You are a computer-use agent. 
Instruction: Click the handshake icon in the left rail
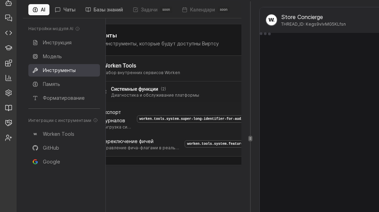(8, 123)
